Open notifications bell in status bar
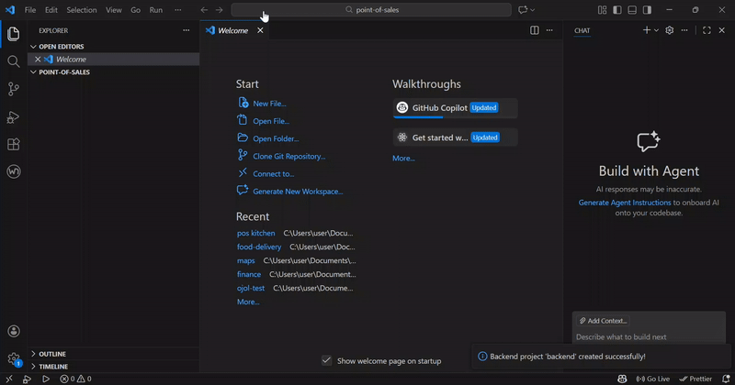735x385 pixels. (x=726, y=379)
